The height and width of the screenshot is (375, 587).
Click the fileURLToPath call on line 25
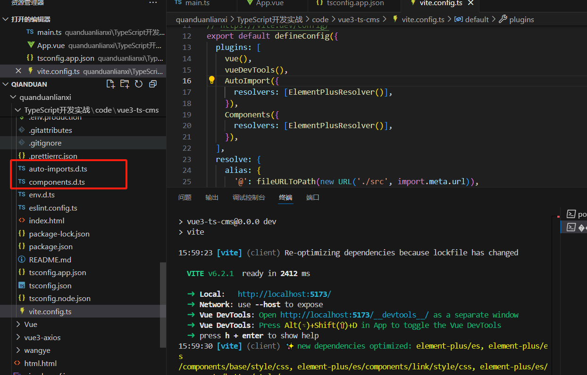click(286, 181)
